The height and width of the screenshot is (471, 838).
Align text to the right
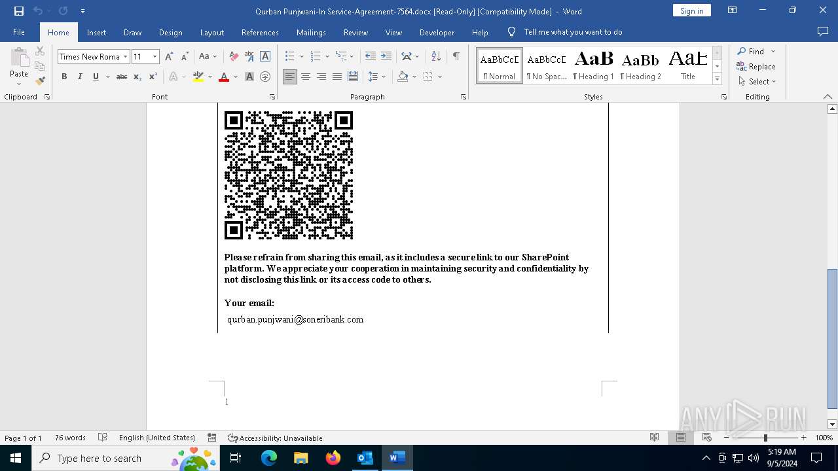point(321,77)
